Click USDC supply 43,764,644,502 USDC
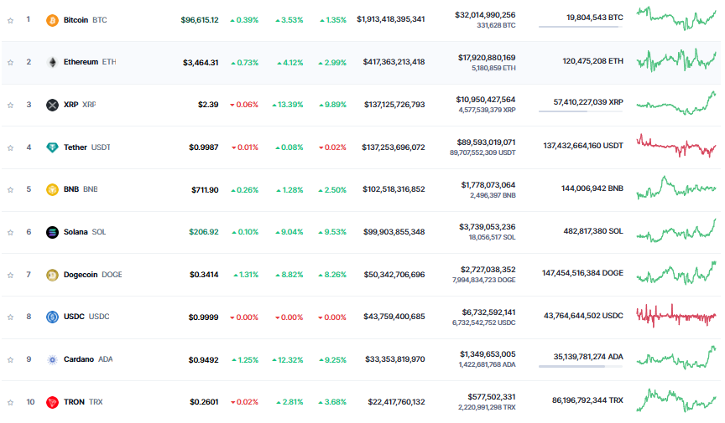 [x=583, y=316]
